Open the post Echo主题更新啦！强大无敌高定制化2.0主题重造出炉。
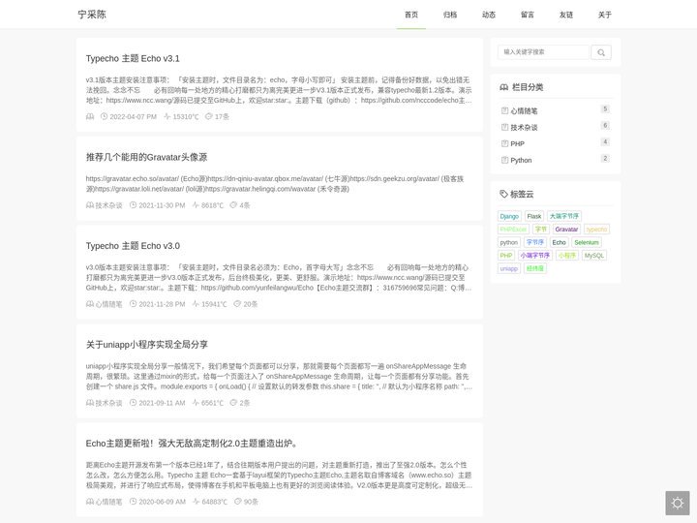 click(193, 444)
